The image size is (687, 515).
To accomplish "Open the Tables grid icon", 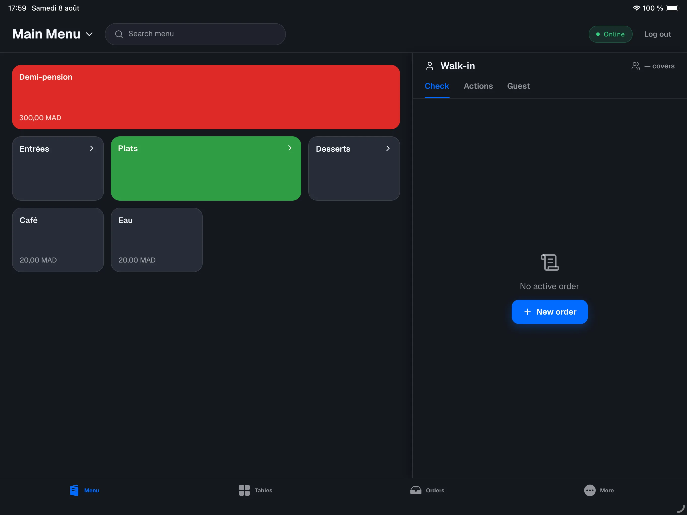I will (244, 490).
